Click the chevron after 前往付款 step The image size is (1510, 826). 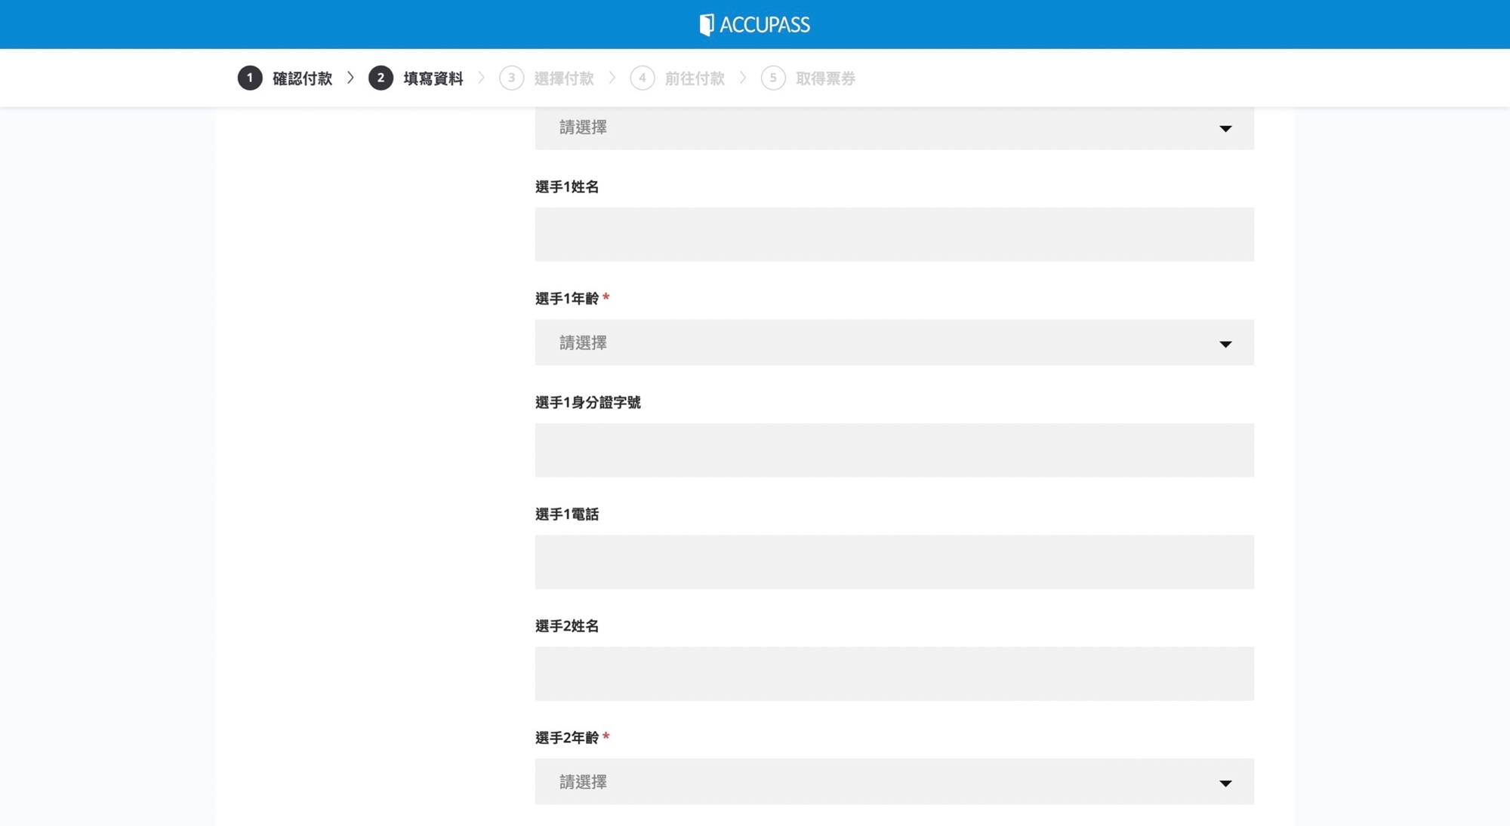(x=743, y=78)
